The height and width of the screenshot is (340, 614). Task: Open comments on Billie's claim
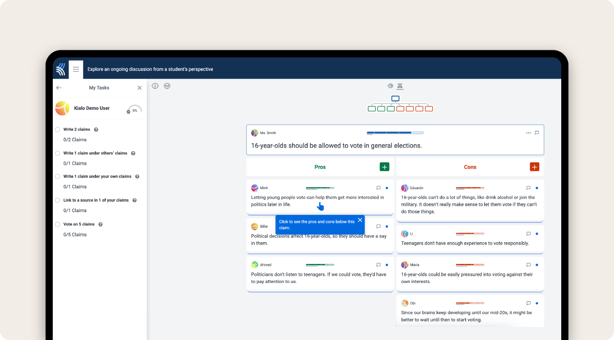click(378, 227)
